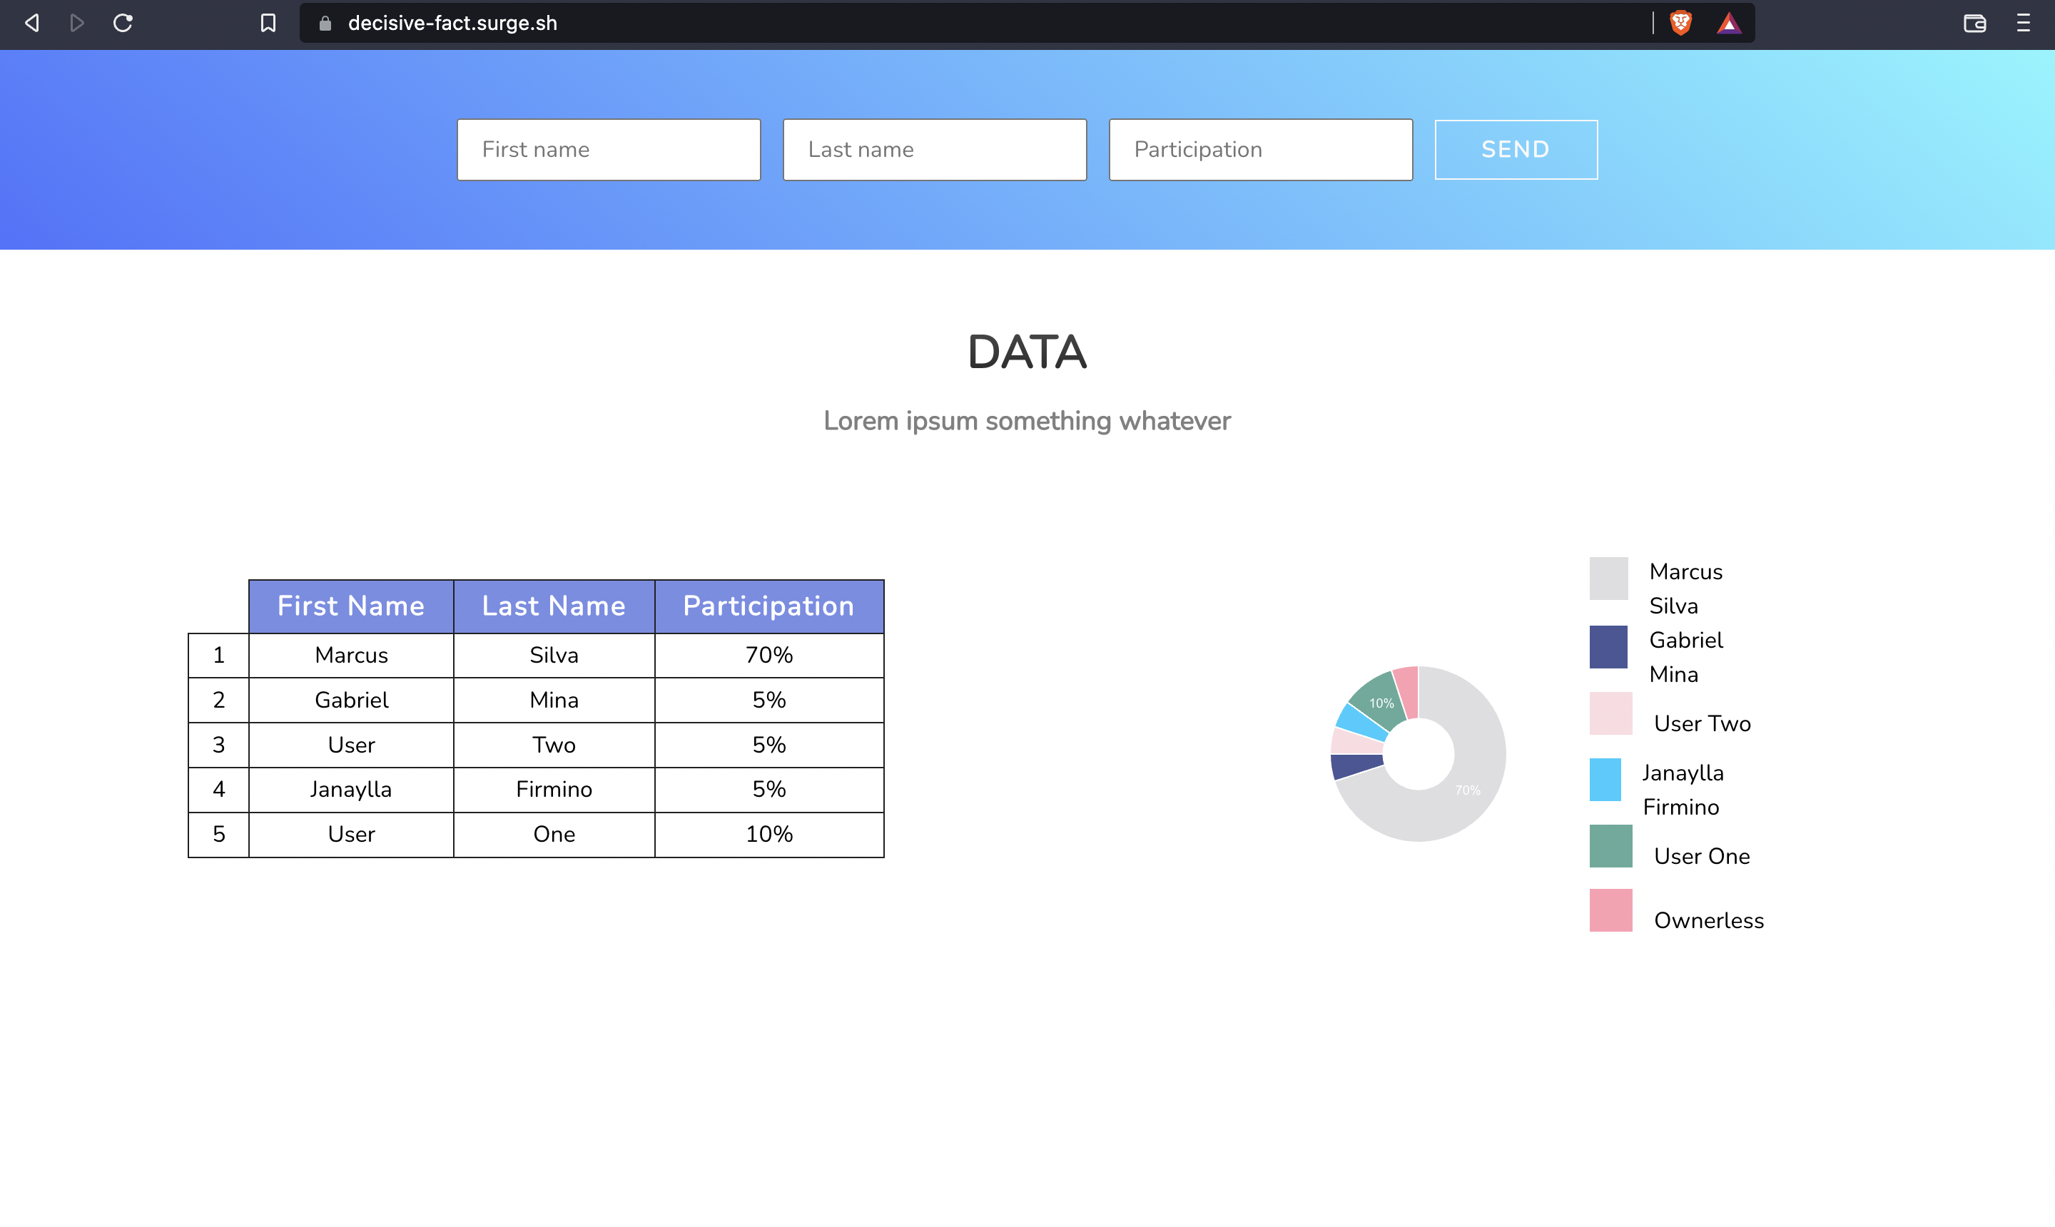
Task: Reload the page with refresh icon
Action: (123, 23)
